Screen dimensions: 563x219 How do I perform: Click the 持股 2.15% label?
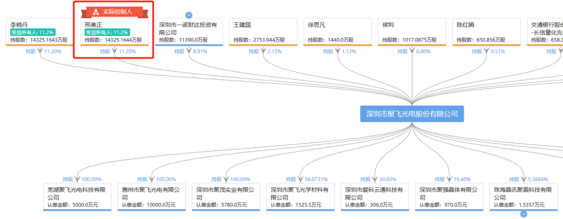(265, 51)
